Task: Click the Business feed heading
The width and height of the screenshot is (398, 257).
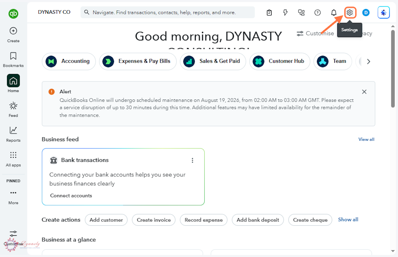Action: (60, 139)
